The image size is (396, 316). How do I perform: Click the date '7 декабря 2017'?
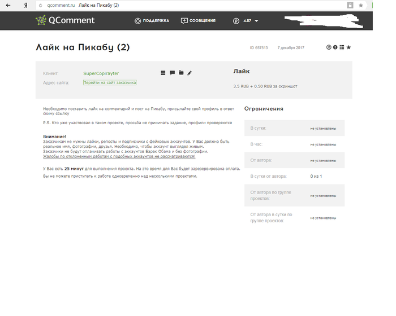tap(291, 47)
